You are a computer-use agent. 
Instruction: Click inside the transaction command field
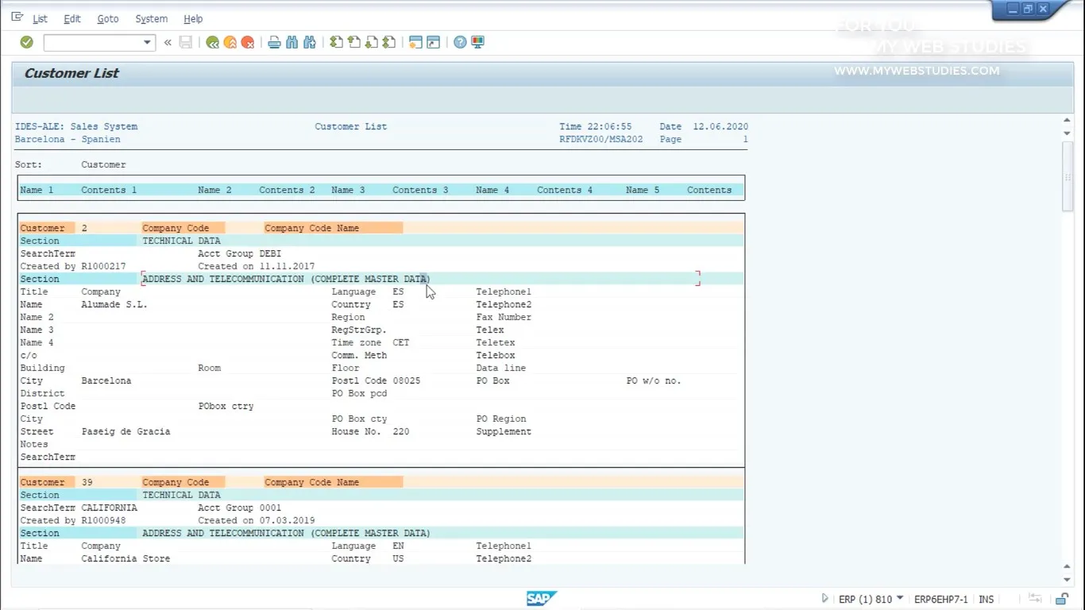[x=93, y=42]
